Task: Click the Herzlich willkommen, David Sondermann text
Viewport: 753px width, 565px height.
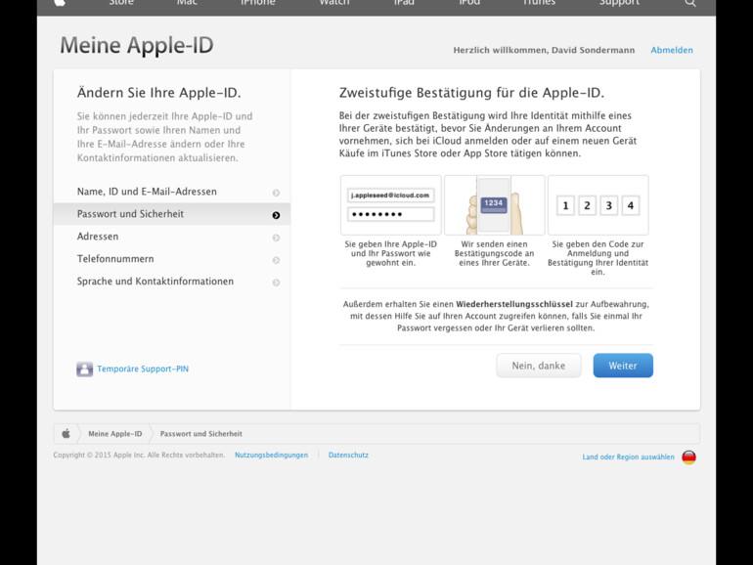Action: (x=544, y=50)
